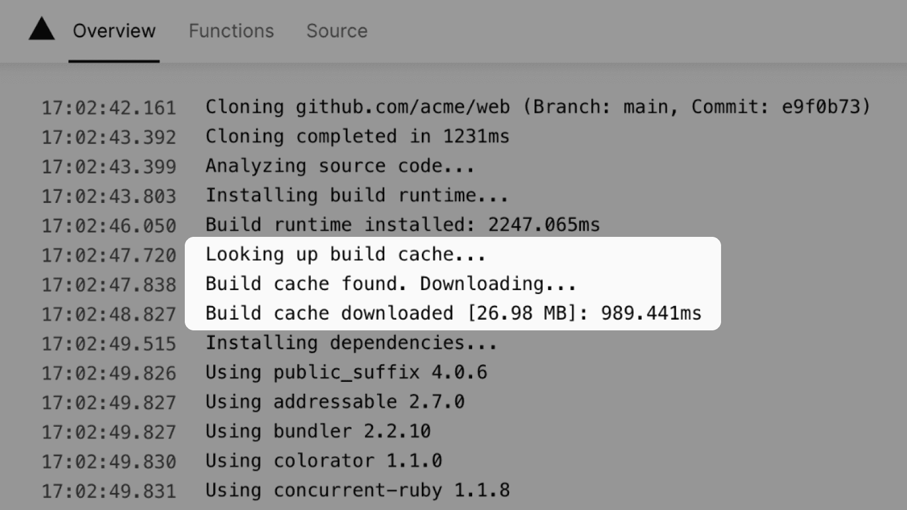The width and height of the screenshot is (907, 510).
Task: Click the 17:02:42.161 timestamp
Action: tap(109, 108)
